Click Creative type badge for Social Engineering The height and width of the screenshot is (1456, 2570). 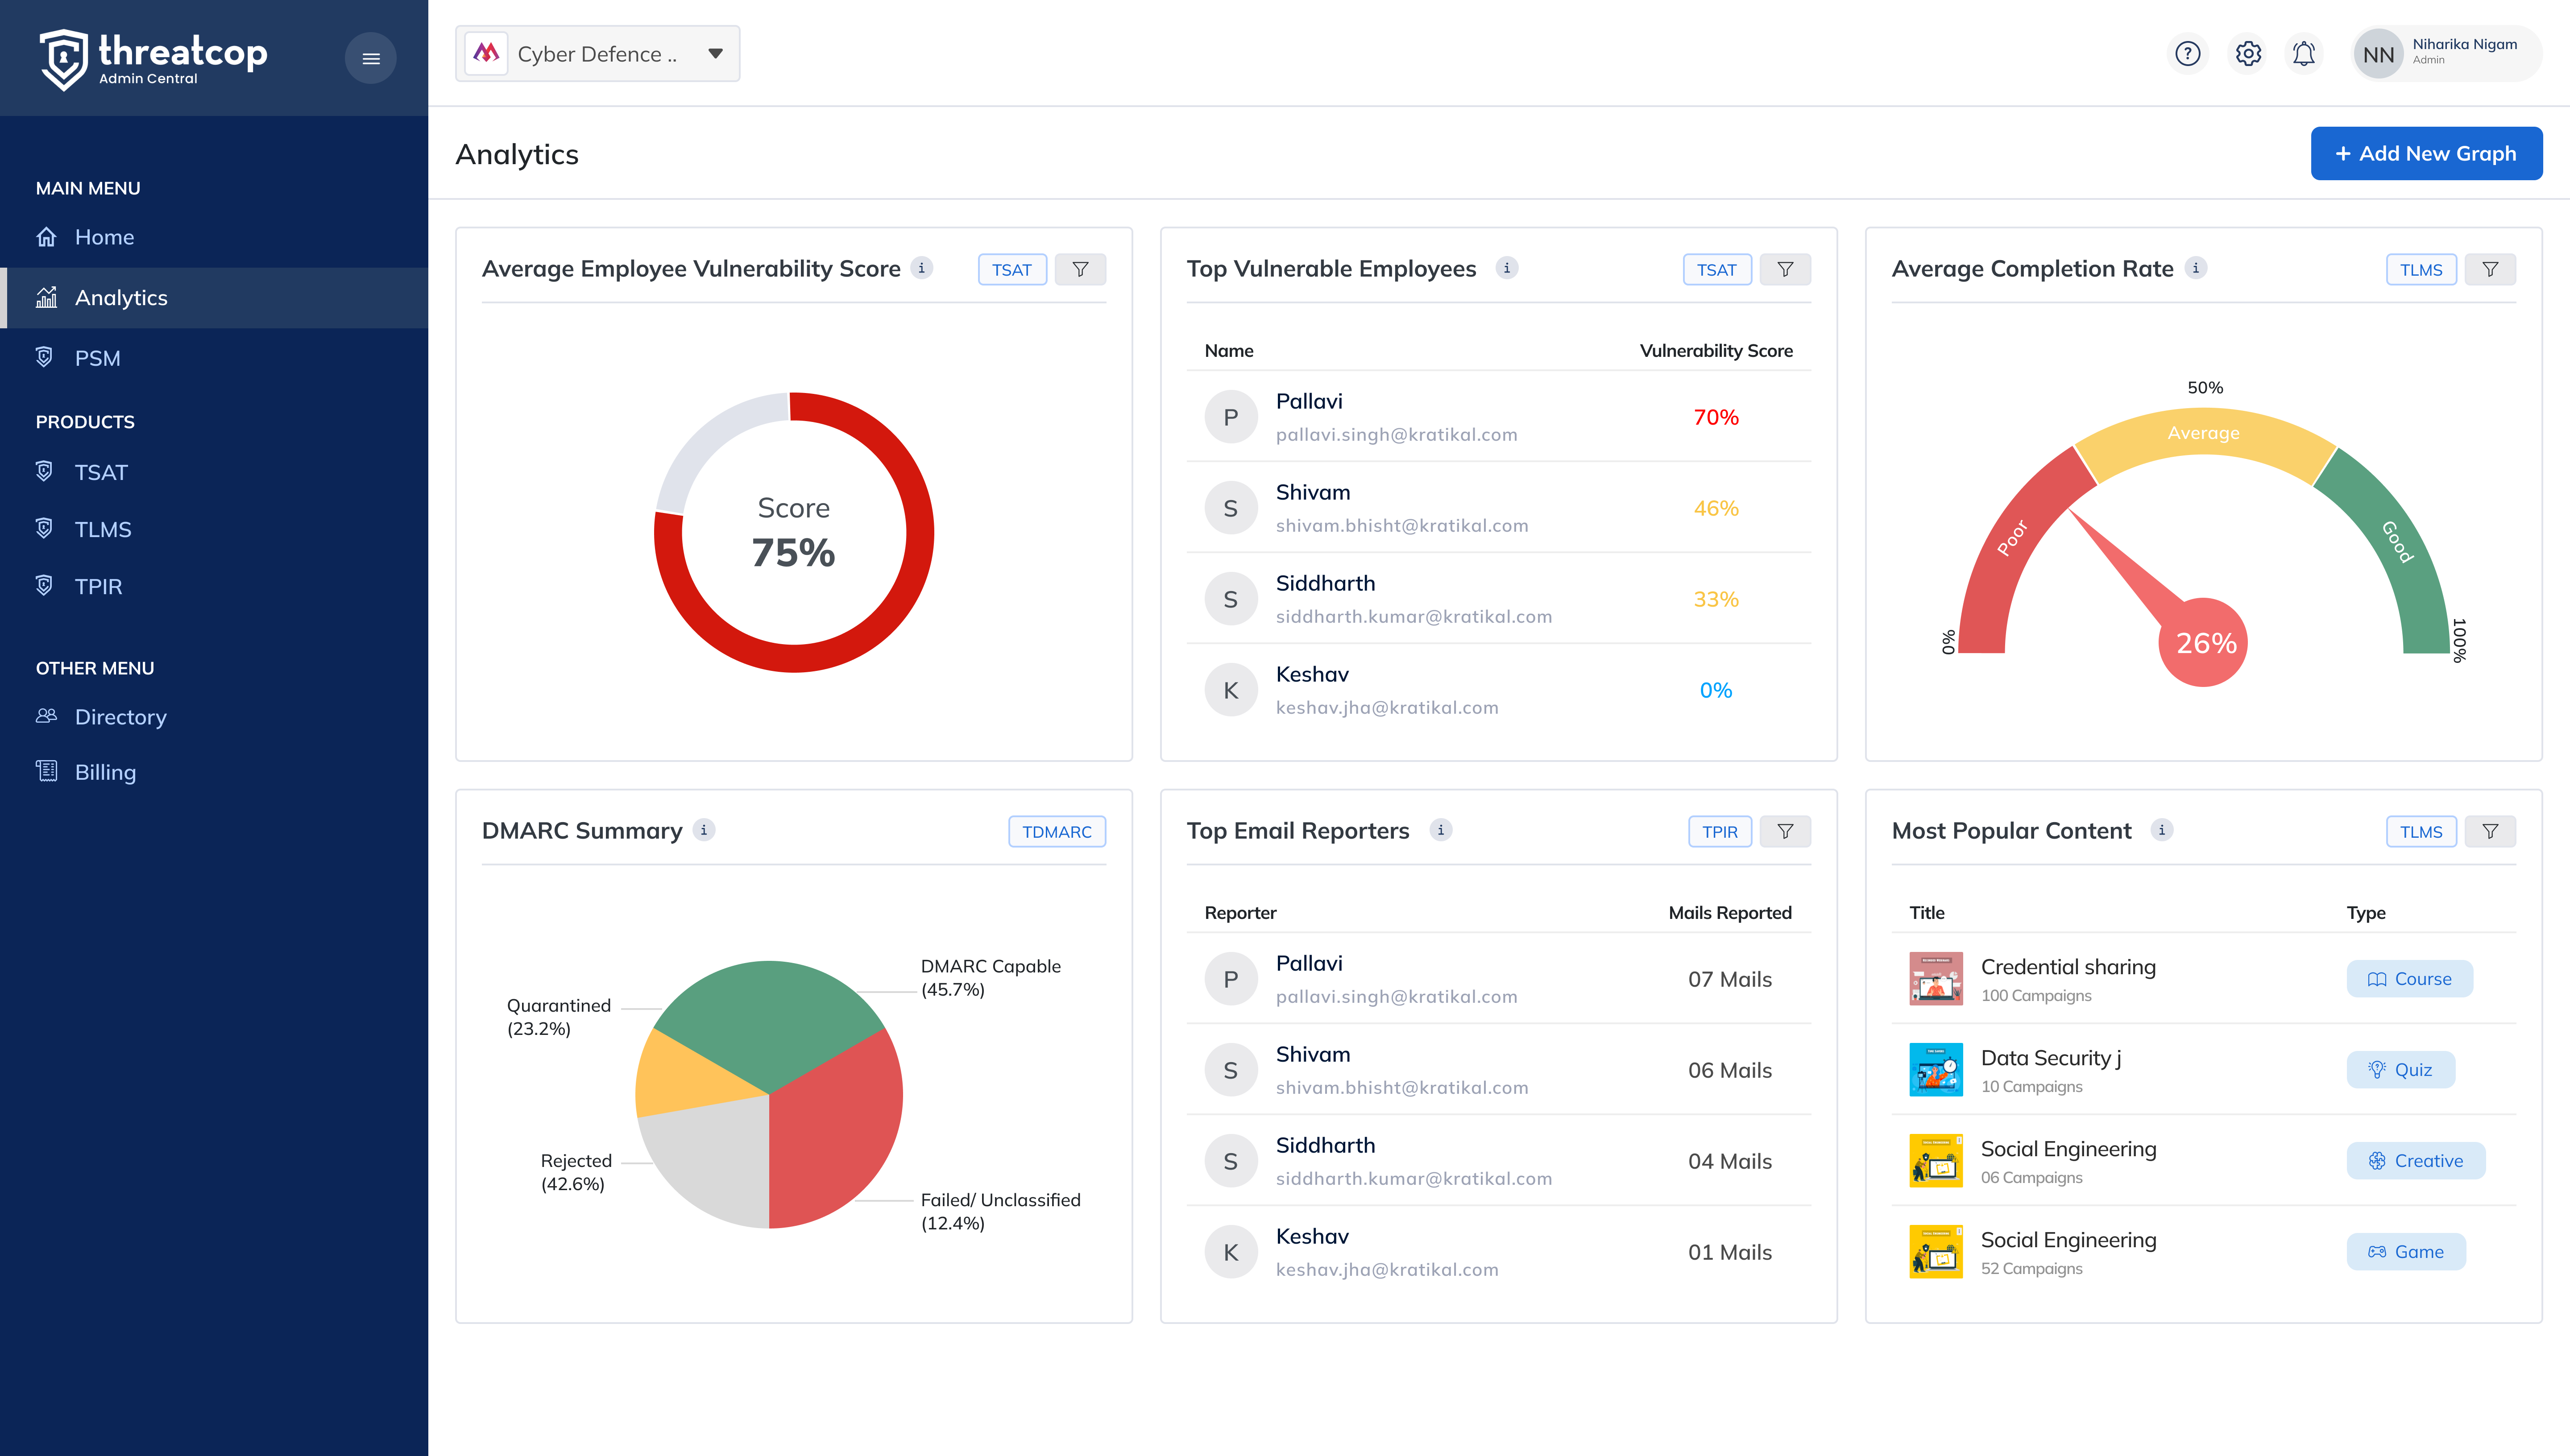tap(2415, 1161)
